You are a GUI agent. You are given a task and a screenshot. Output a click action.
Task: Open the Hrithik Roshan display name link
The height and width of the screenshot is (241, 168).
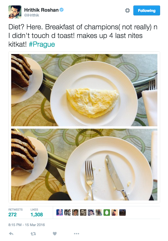tap(41, 10)
